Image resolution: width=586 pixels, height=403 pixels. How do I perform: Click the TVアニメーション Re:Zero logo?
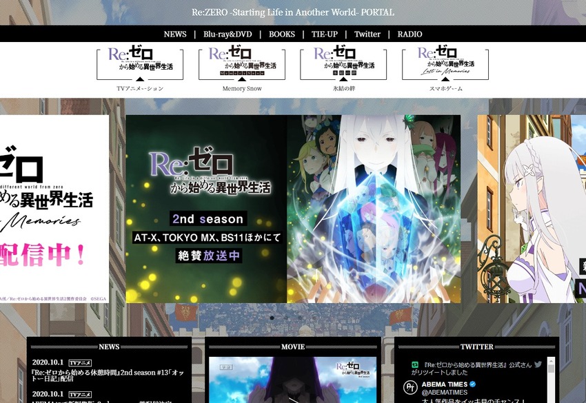(140, 63)
